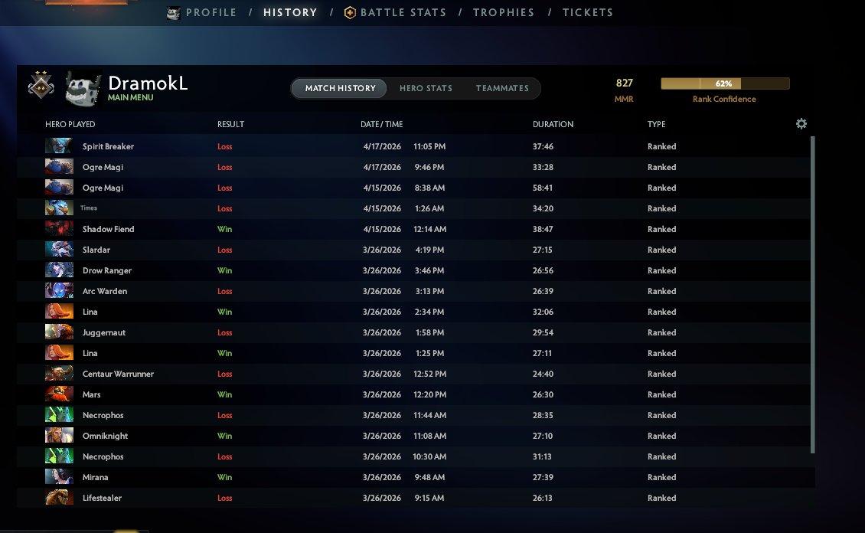The image size is (865, 533).
Task: Click the Mars hero portrait
Action: click(x=59, y=394)
